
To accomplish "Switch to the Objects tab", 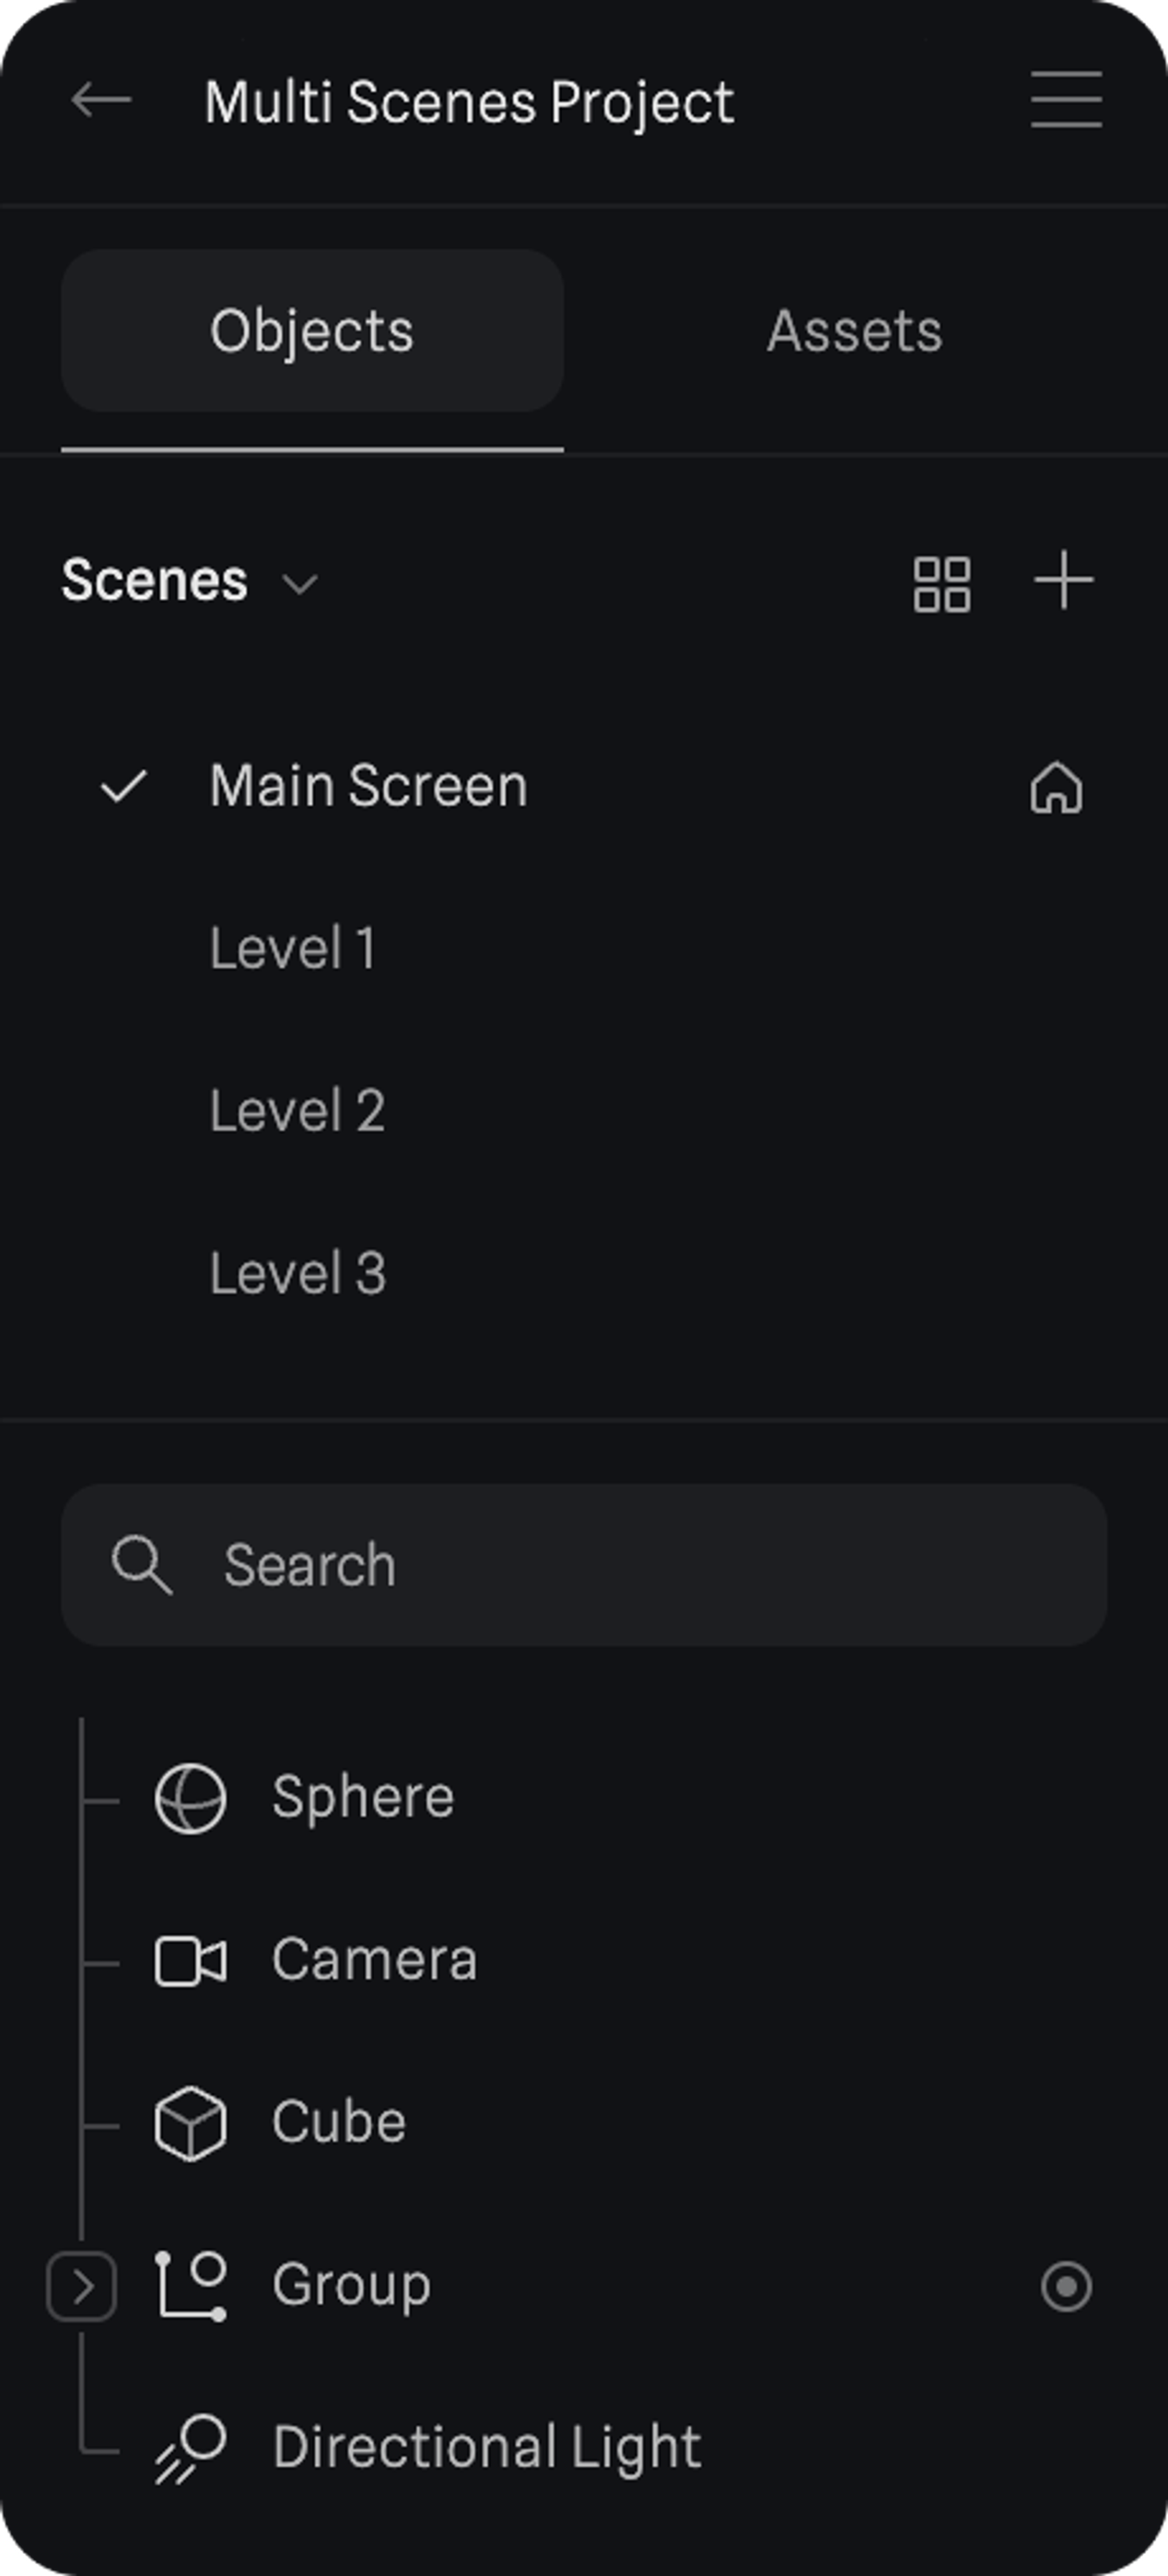I will (312, 331).
